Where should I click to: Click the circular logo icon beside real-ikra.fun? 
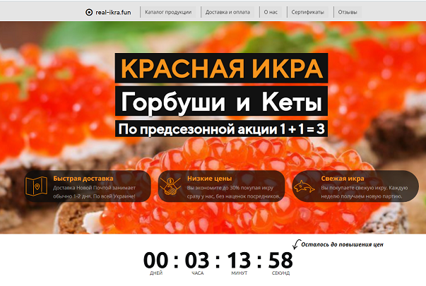[x=89, y=12]
